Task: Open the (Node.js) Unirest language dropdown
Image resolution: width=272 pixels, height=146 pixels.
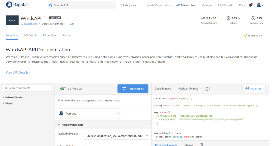Action: pos(189,89)
